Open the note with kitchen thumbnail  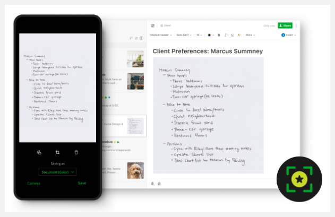pyautogui.click(x=125, y=81)
